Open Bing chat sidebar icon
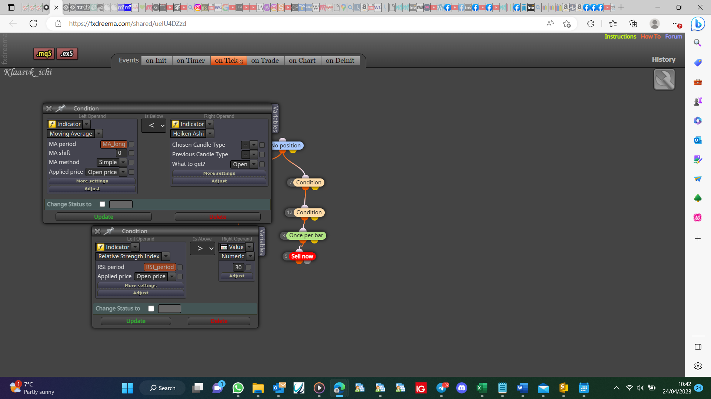Screen dimensions: 711x399 pyautogui.click(x=698, y=24)
